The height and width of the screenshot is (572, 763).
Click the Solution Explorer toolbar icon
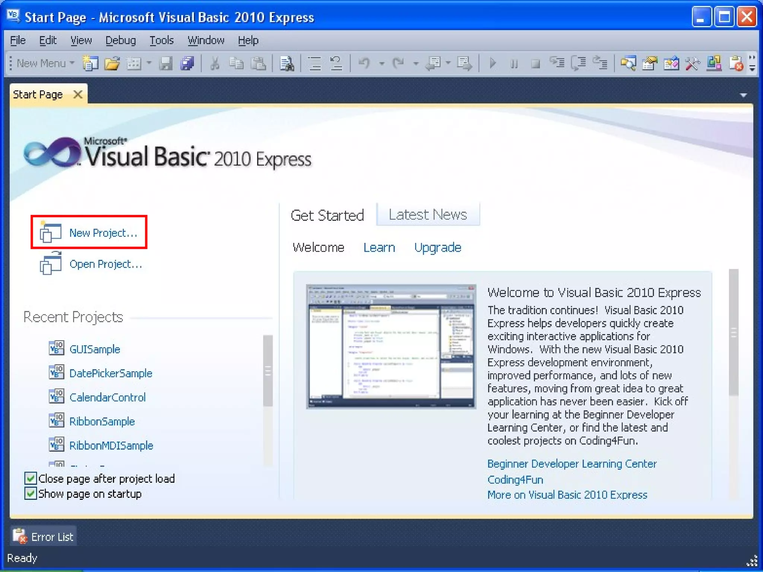628,63
